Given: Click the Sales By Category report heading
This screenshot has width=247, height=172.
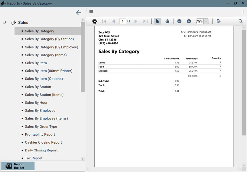Looking at the screenshot, I should [x=119, y=52].
